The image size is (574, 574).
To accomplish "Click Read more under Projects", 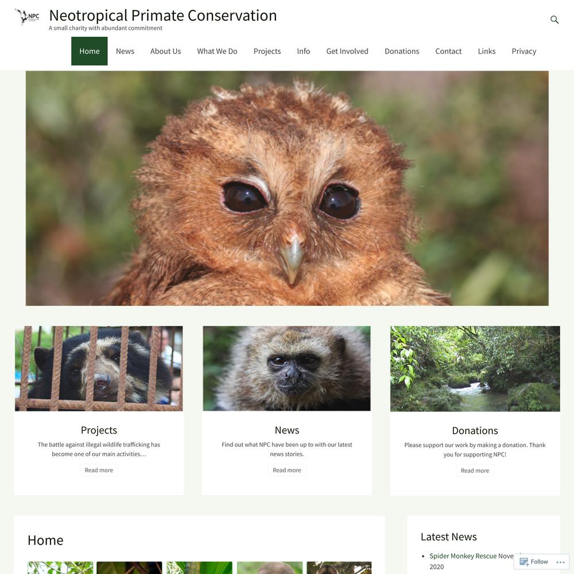I will [99, 470].
